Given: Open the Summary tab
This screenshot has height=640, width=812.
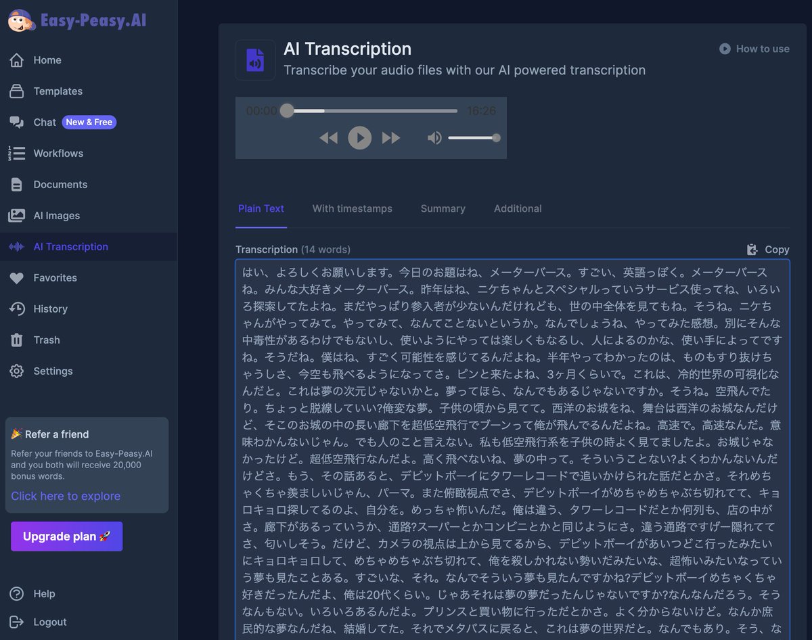Looking at the screenshot, I should [443, 209].
